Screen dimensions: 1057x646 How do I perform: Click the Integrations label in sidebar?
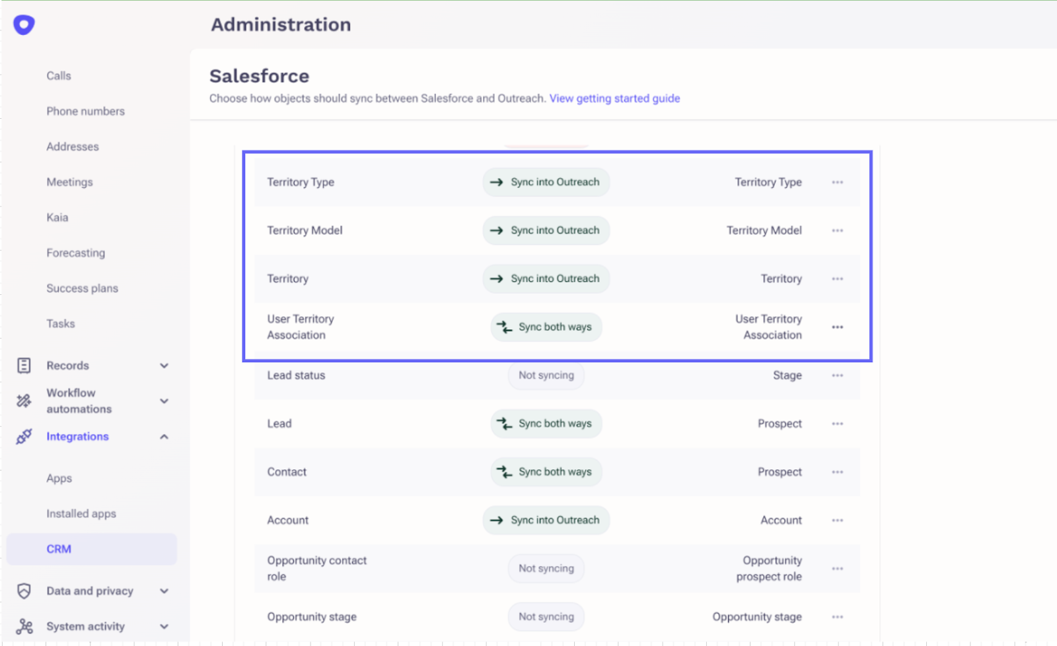(77, 436)
